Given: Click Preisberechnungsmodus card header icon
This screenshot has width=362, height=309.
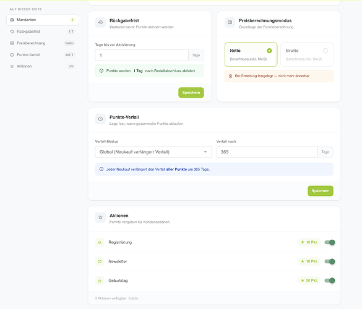Looking at the screenshot, I should click(x=230, y=22).
